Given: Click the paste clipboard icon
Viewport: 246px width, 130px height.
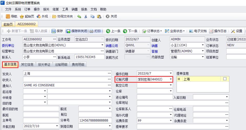Looking at the screenshot, I should point(99,16).
